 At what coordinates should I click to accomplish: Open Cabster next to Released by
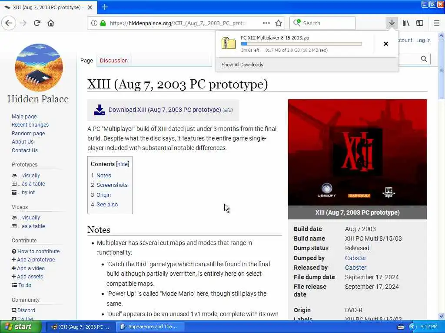[355, 268]
